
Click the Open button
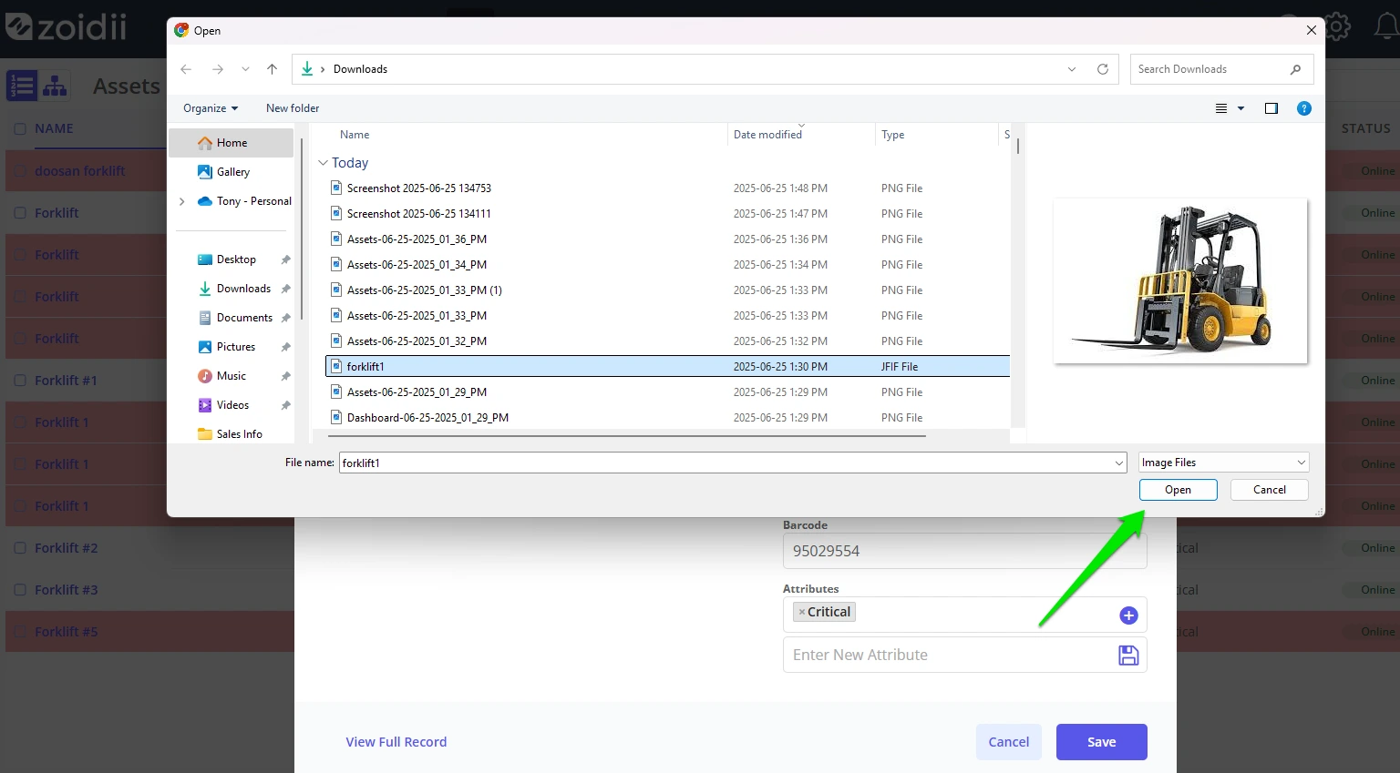point(1178,490)
